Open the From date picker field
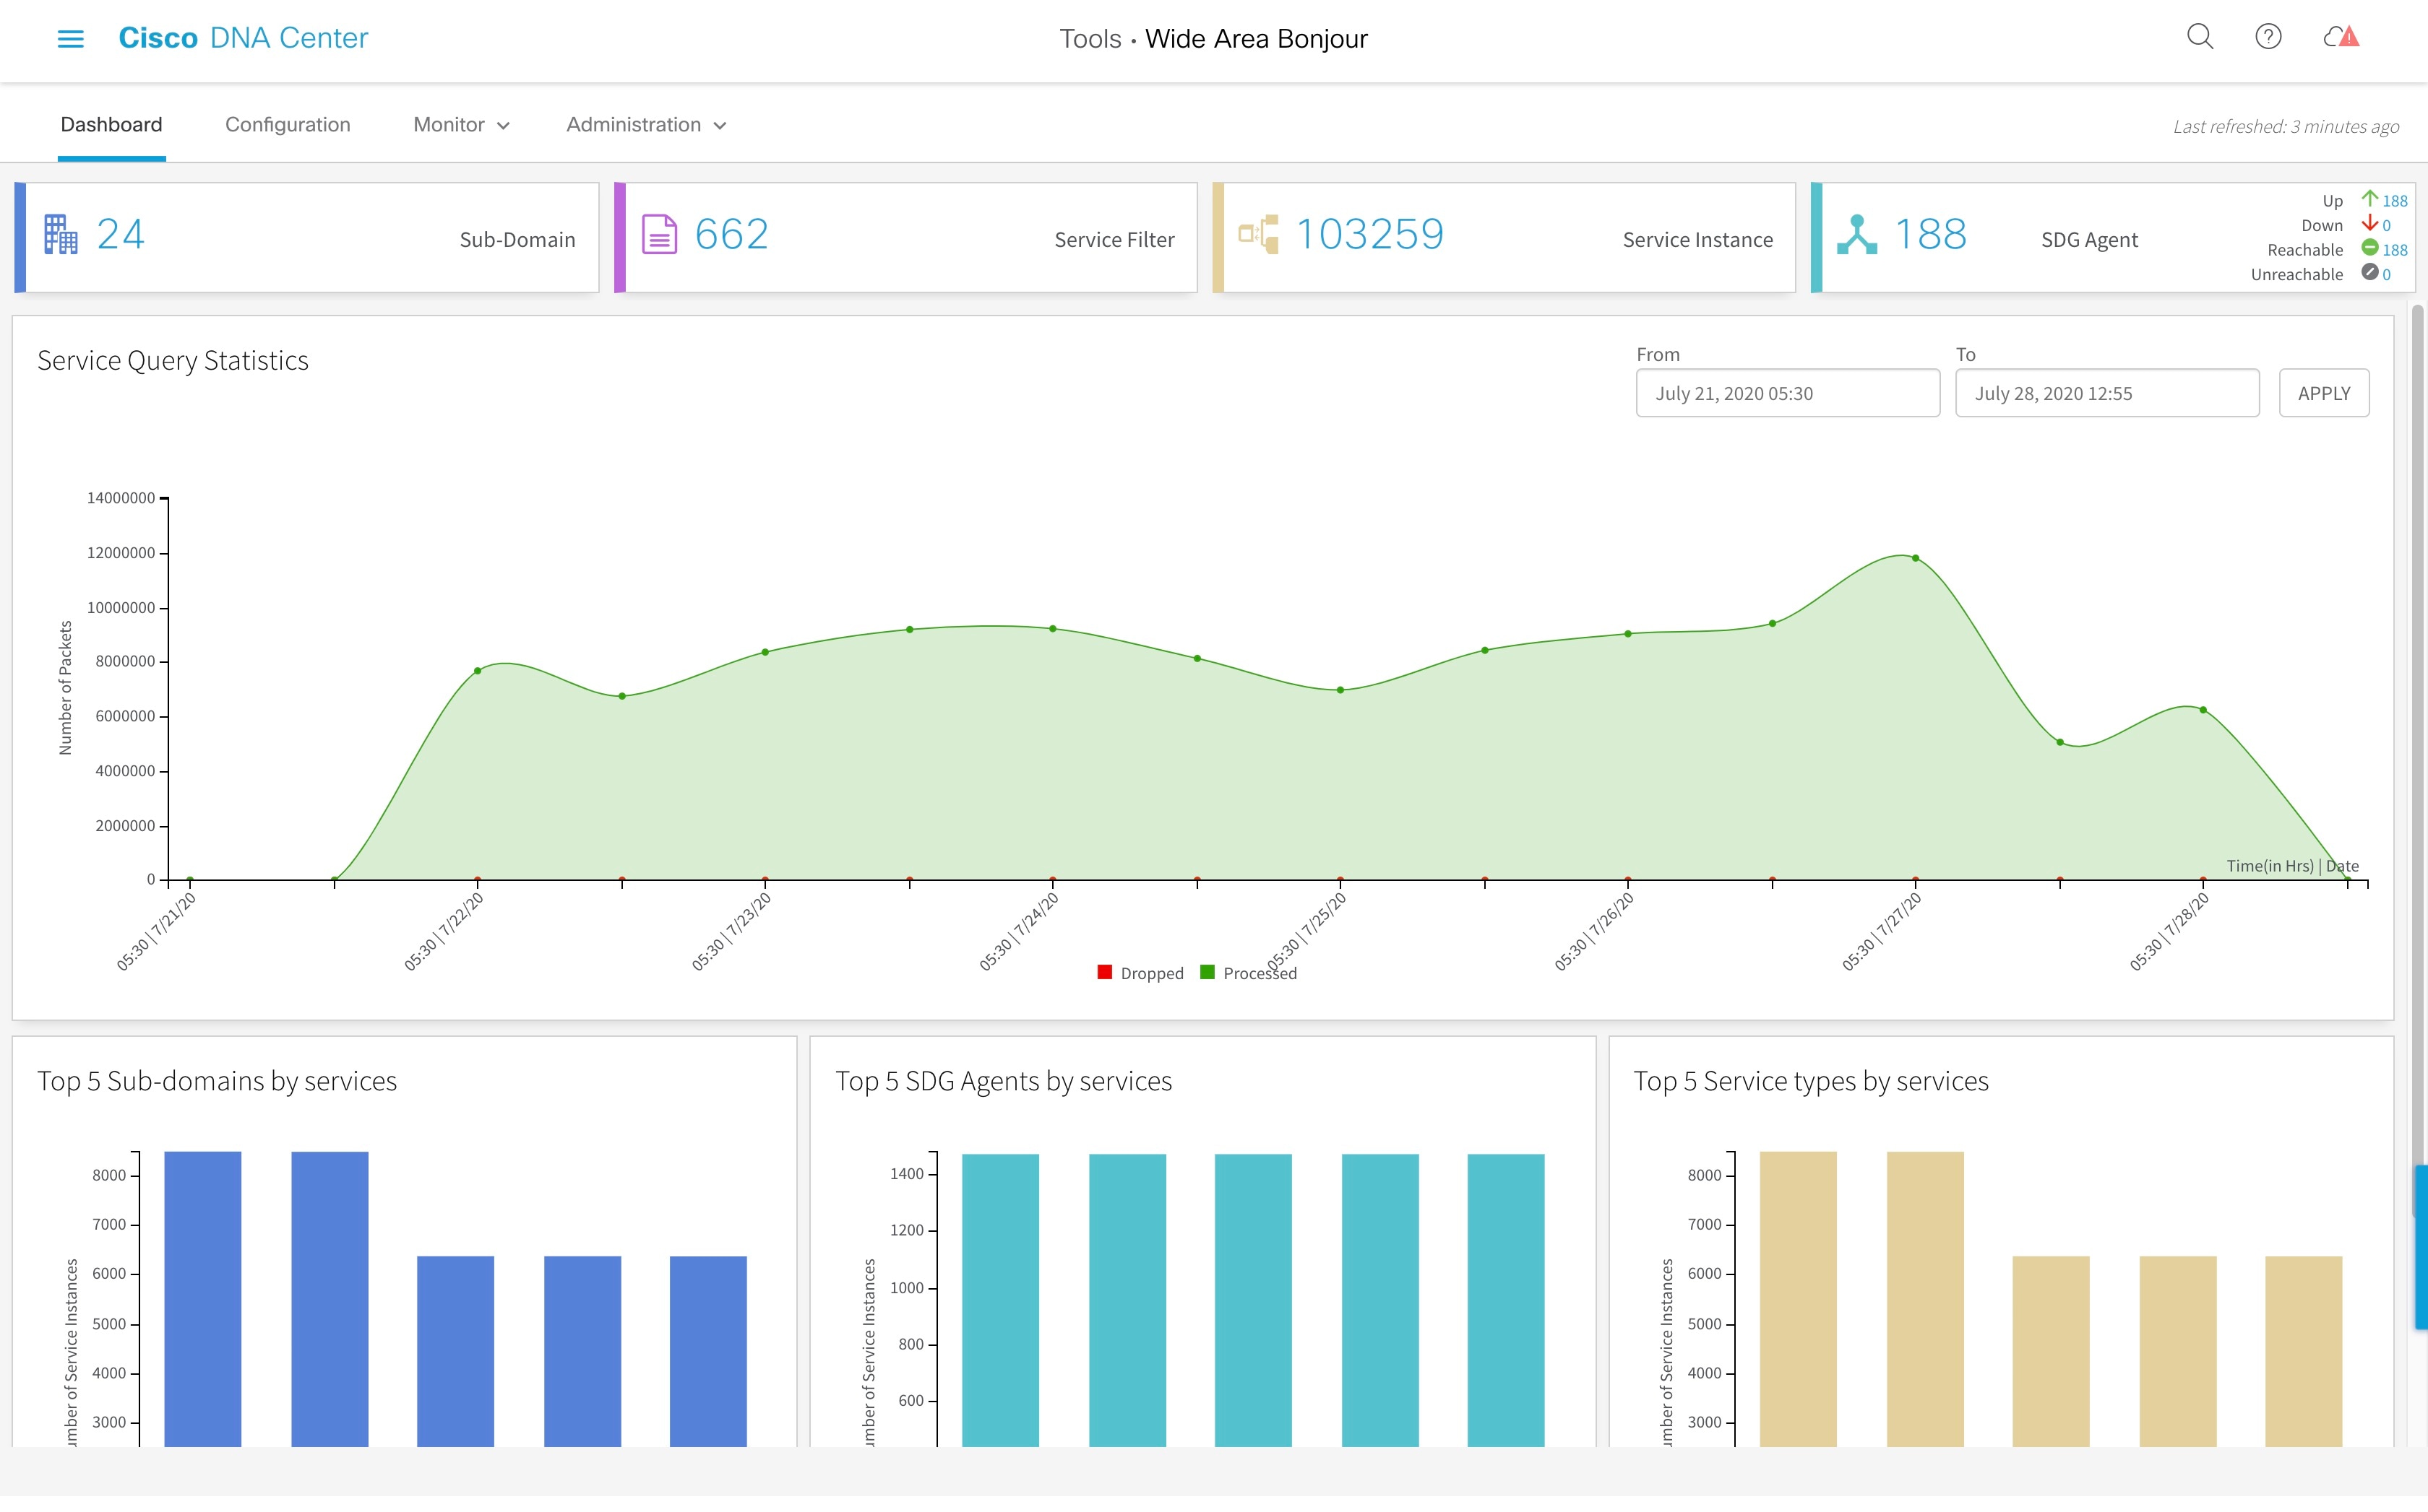This screenshot has height=1512, width=2428. tap(1788, 392)
